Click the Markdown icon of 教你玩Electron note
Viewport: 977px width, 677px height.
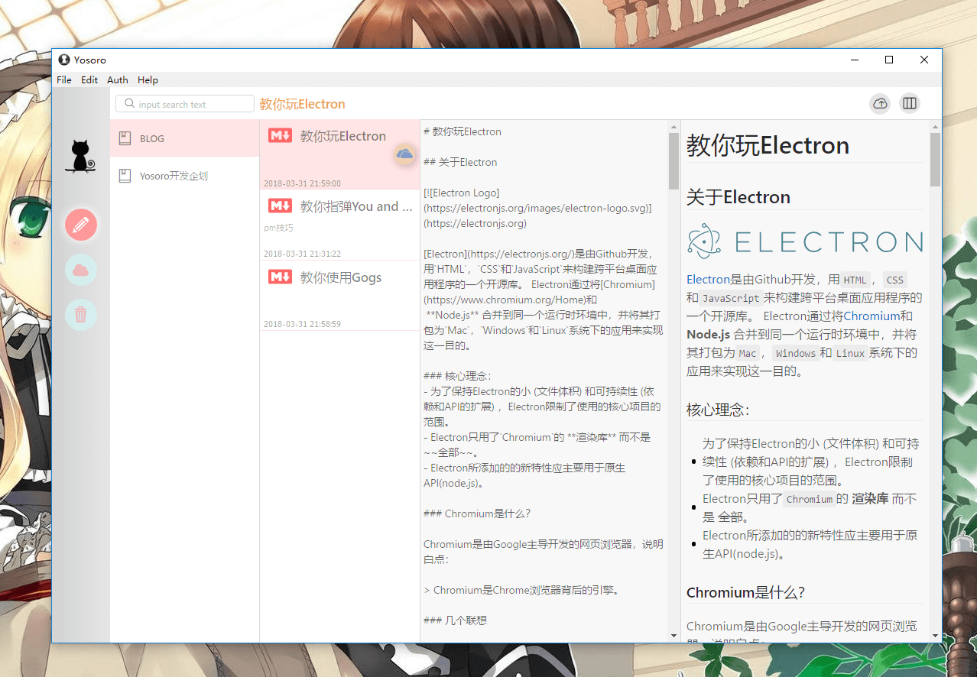[280, 135]
